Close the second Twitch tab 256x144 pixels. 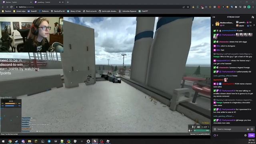(63, 2)
